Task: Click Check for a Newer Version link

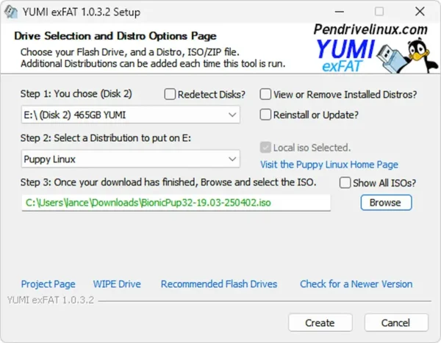Action: (356, 284)
